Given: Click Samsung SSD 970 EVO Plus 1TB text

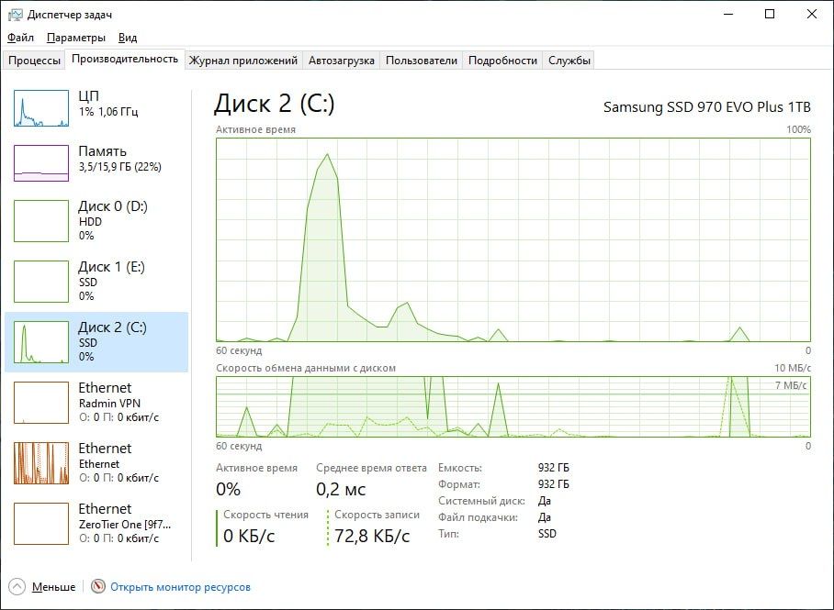Looking at the screenshot, I should click(707, 107).
